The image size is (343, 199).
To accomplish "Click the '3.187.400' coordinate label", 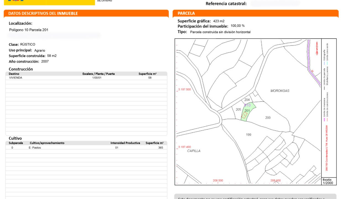I will 185,147.
